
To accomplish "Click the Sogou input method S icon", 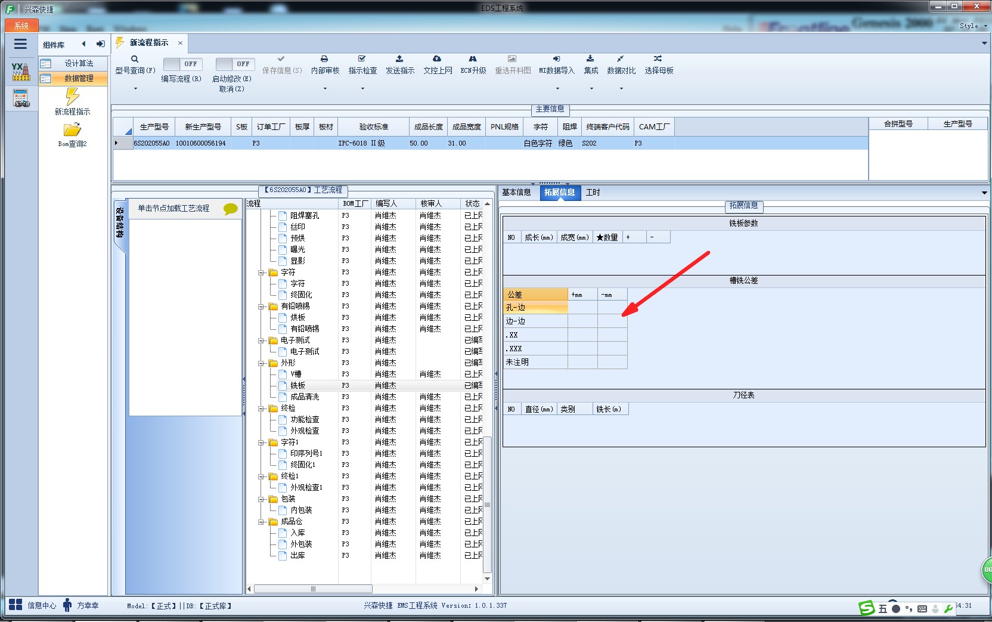I will pos(866,608).
